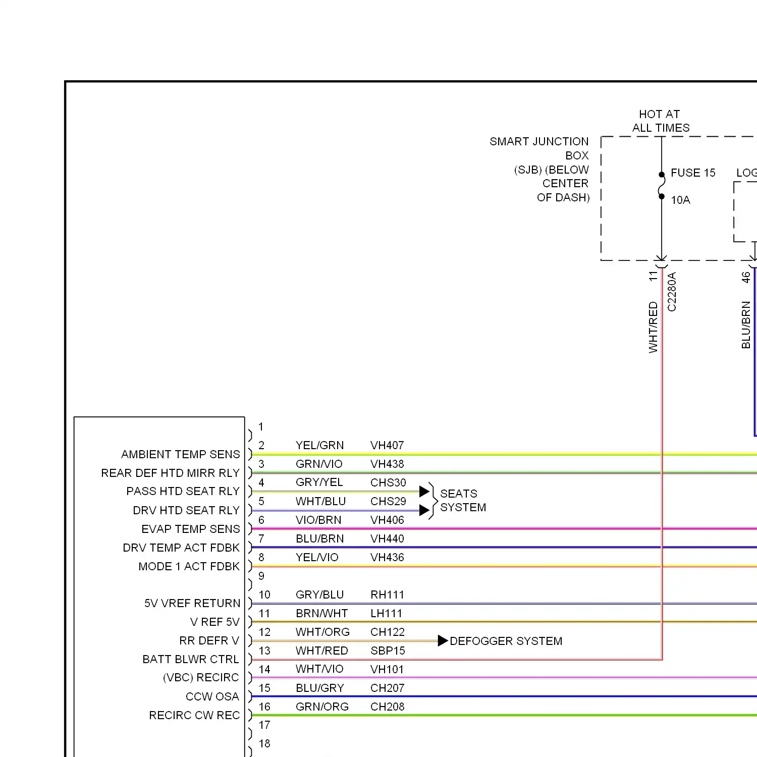Click wire color WHT/VIO text
The width and height of the screenshot is (757, 757).
point(319,669)
